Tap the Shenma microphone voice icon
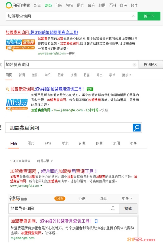The height and width of the screenshot is (248, 163). tap(113, 208)
